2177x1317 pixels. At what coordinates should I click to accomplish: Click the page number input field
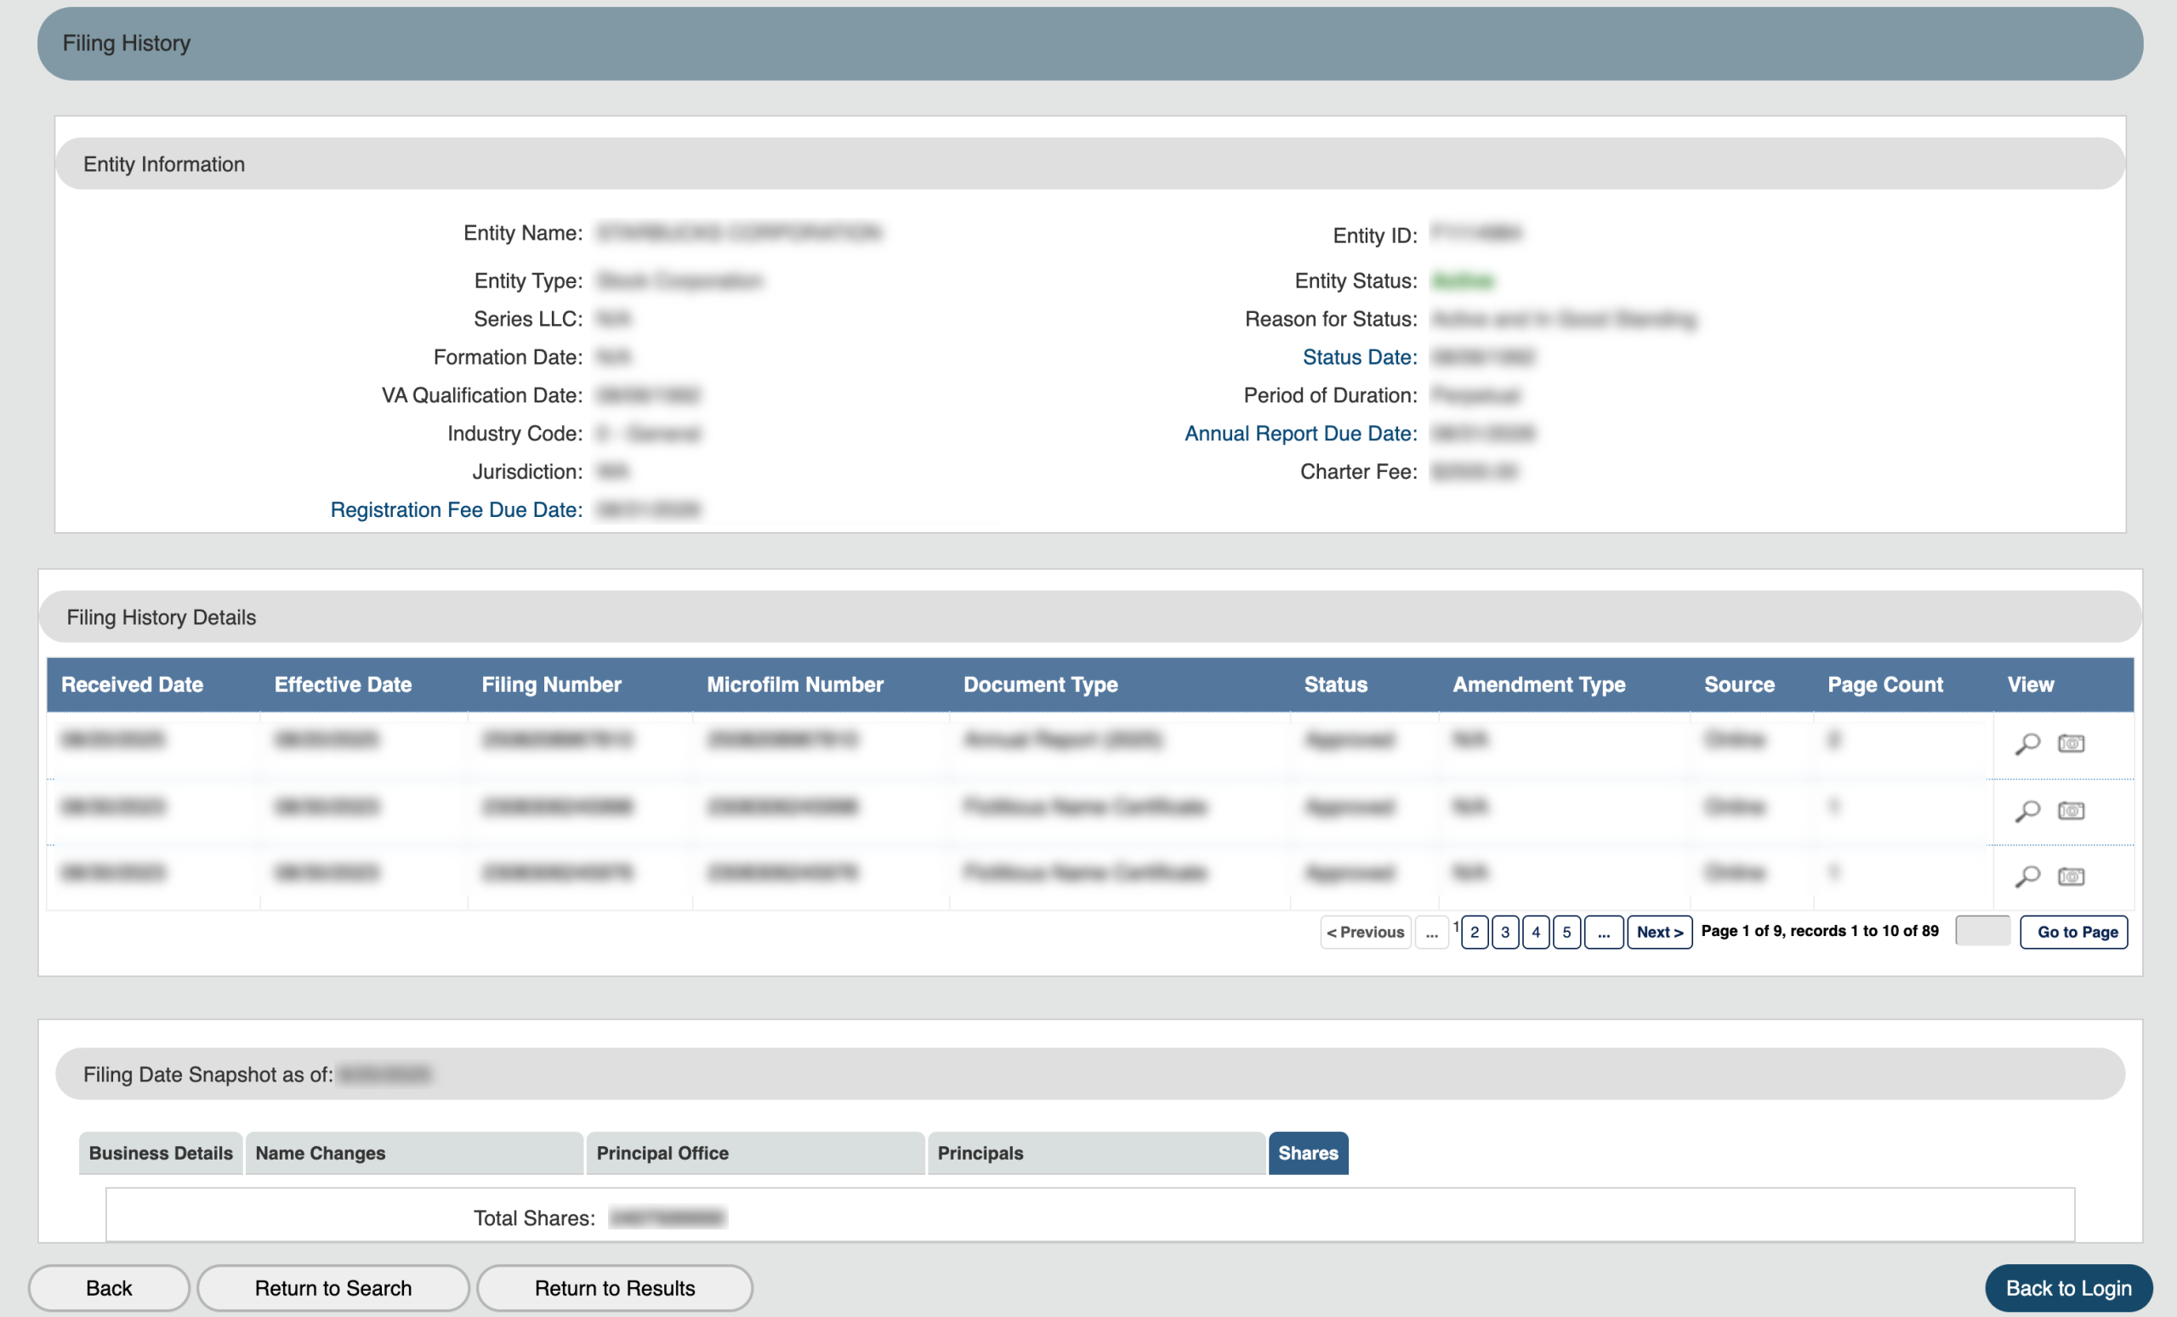1982,930
